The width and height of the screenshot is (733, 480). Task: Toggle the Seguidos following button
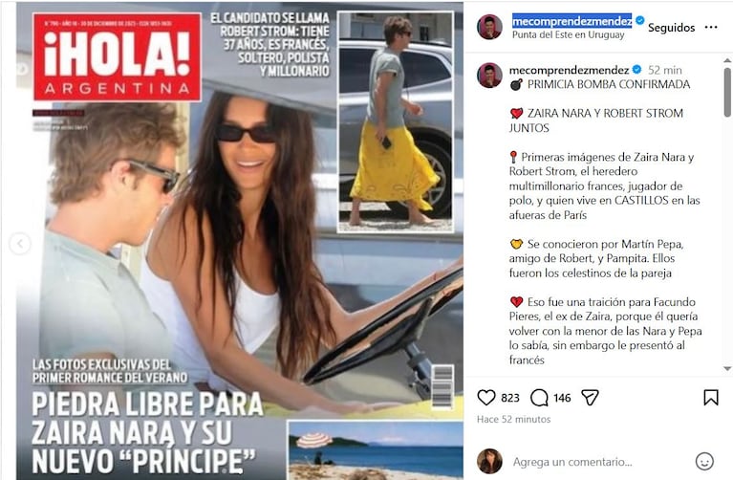click(x=671, y=28)
